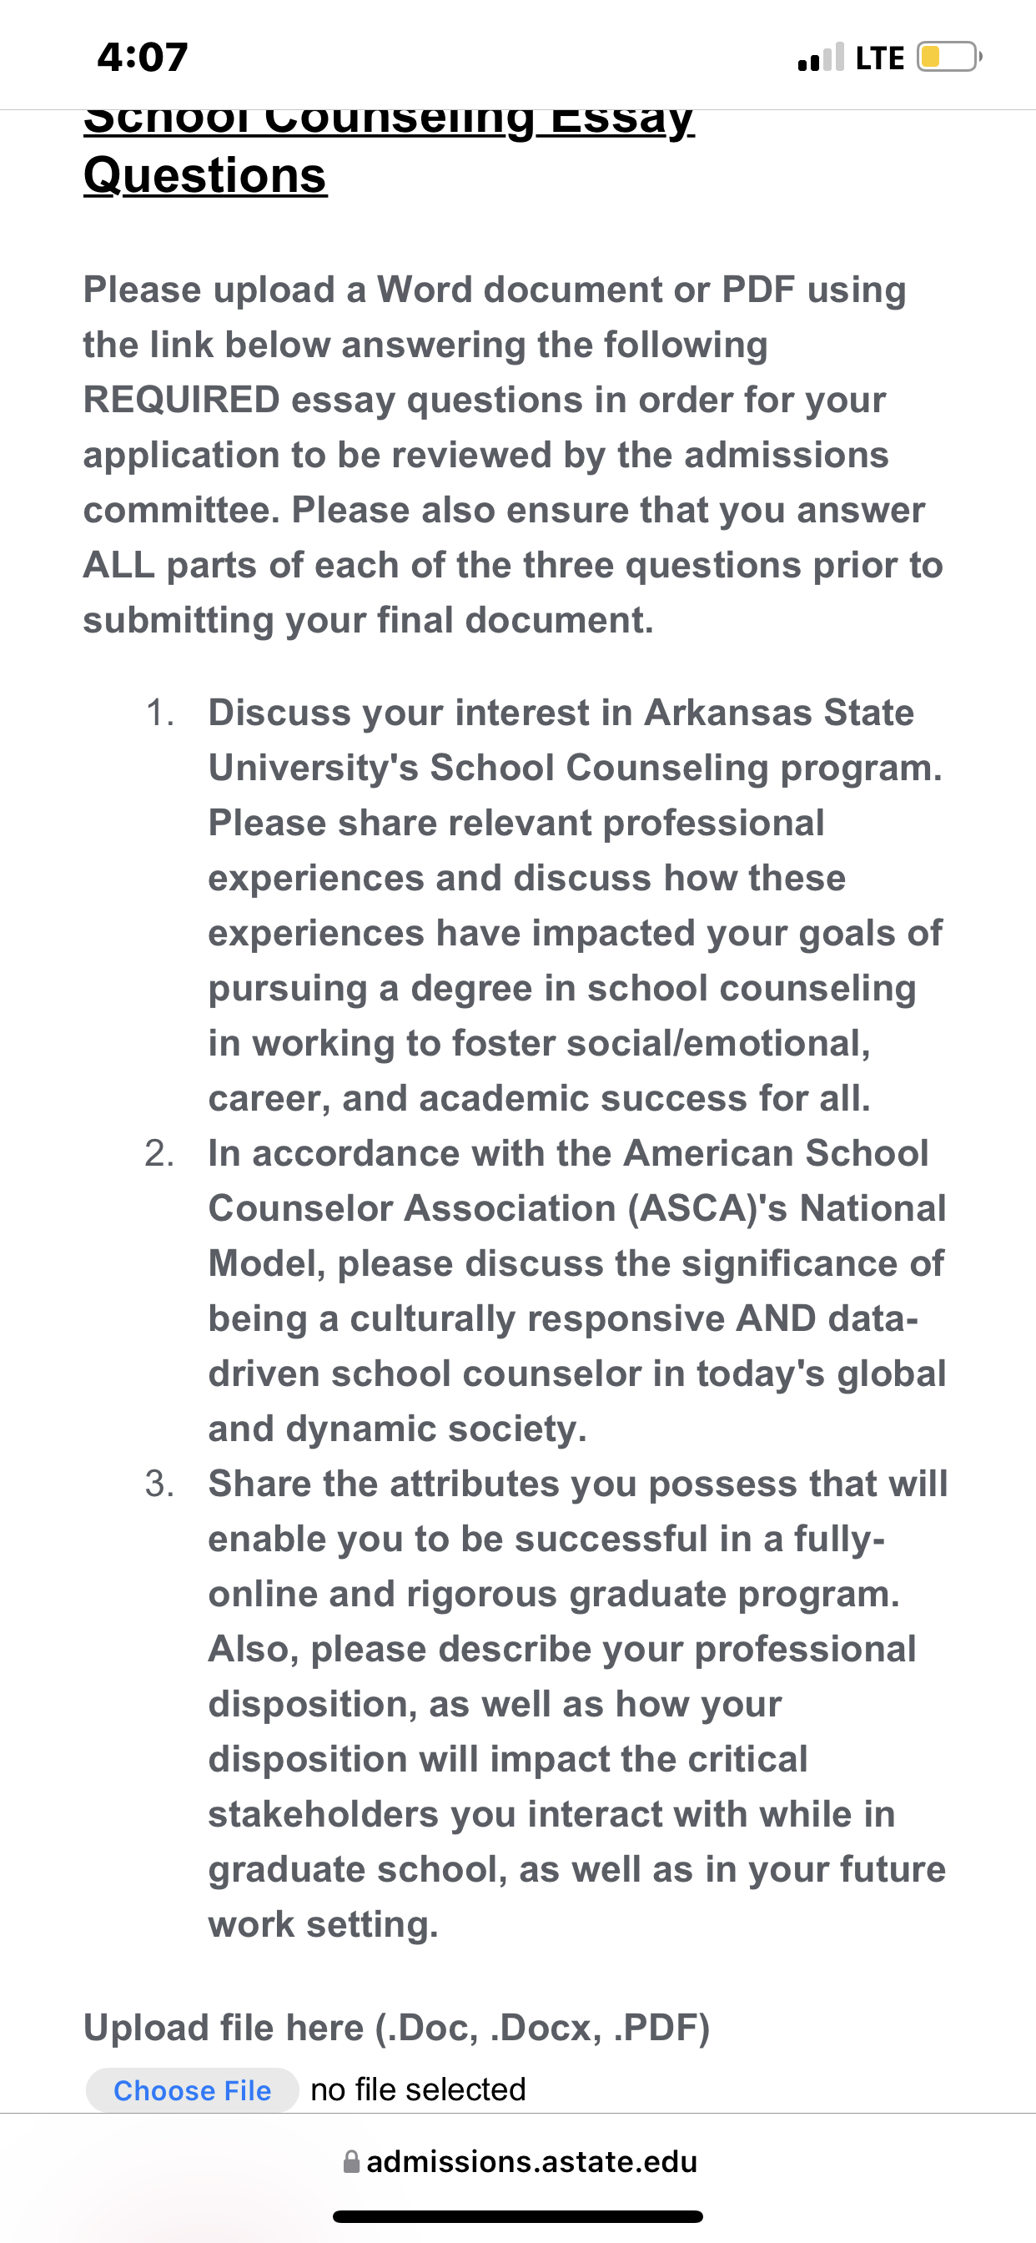Tap the 'no file selected' text
The width and height of the screenshot is (1036, 2243).
pos(418,2089)
